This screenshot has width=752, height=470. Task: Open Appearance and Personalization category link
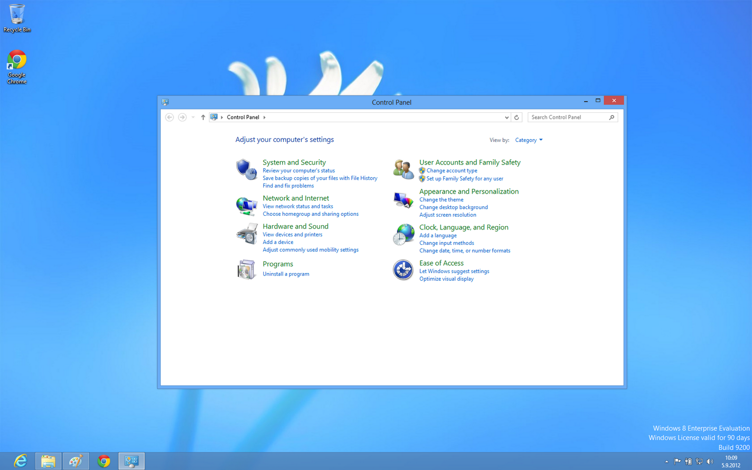(469, 191)
